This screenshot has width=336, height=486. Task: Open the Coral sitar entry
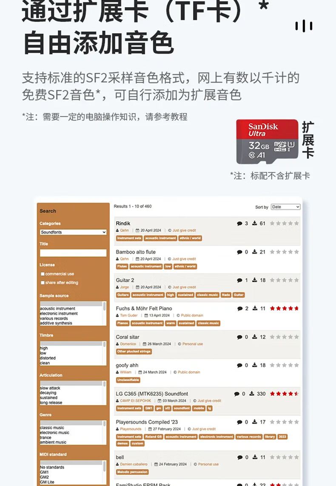tap(127, 337)
